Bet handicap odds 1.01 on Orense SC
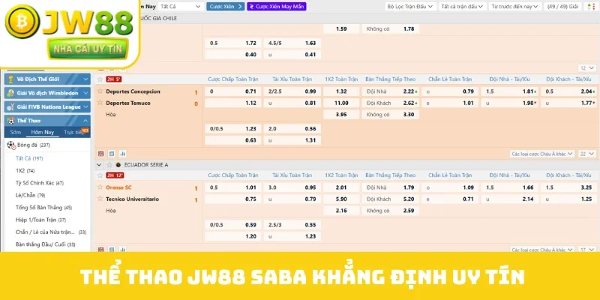 tap(233, 187)
